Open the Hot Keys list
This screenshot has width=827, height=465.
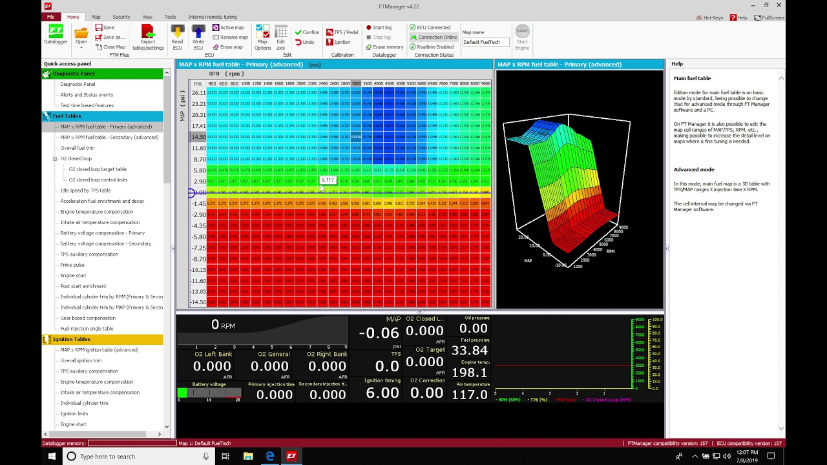pos(709,17)
